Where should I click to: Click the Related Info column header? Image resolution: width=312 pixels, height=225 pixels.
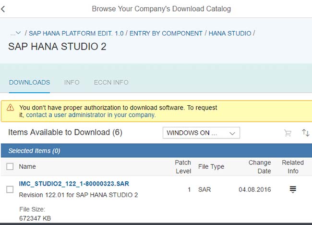293,167
